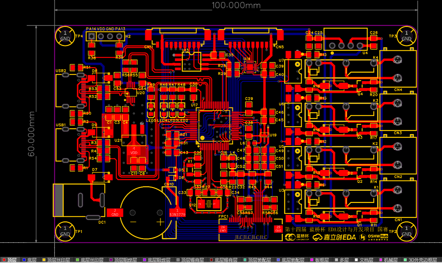
Task: Select the CN5 connector label
Action: click(x=279, y=47)
